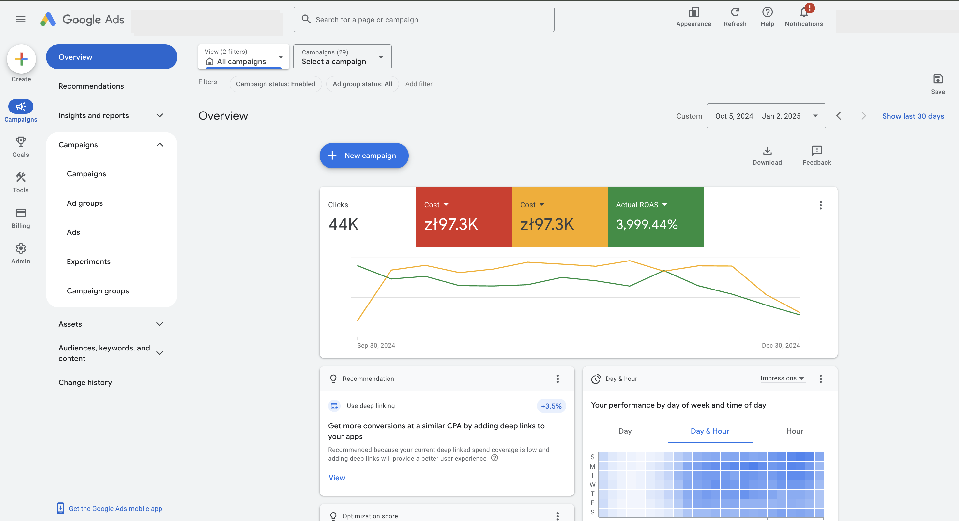Open Ad groups page
Viewport: 959px width, 521px height.
click(x=84, y=203)
